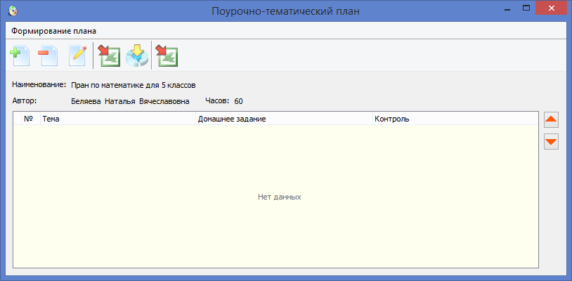Click the application icon in the title bar

click(13, 11)
